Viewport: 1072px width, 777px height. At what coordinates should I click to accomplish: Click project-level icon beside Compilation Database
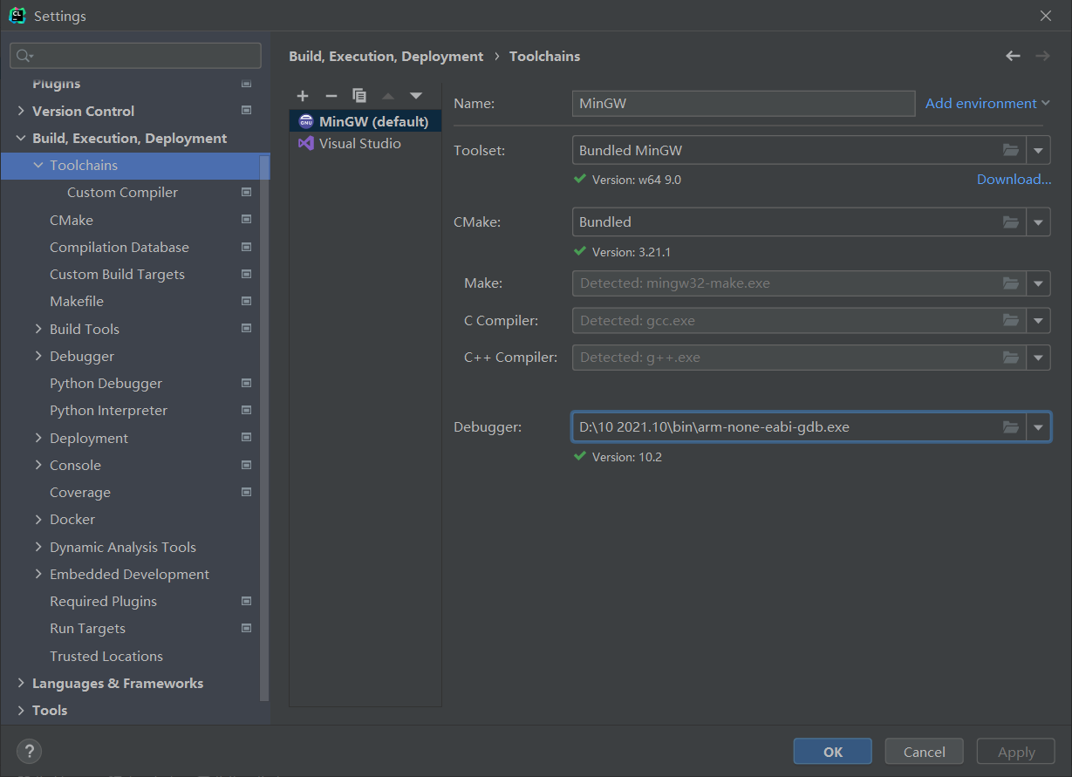click(x=246, y=247)
